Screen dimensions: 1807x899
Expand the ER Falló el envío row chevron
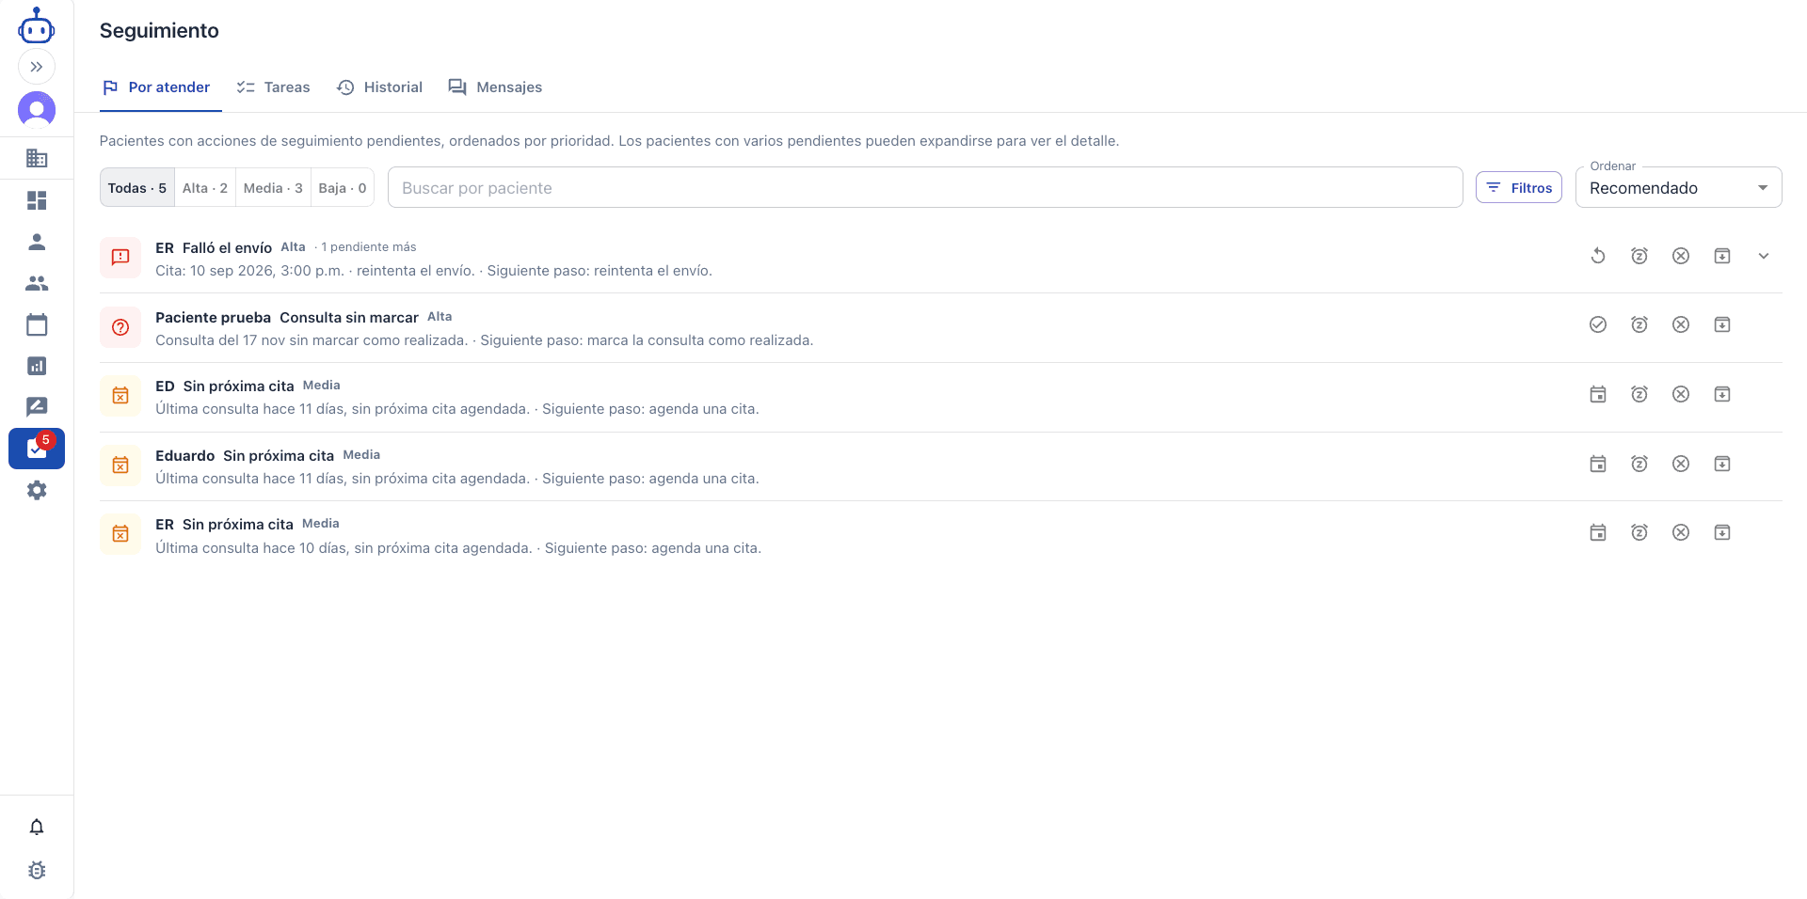point(1764,256)
